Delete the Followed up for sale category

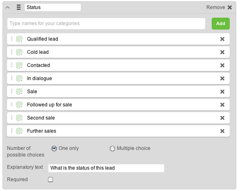pos(222,105)
